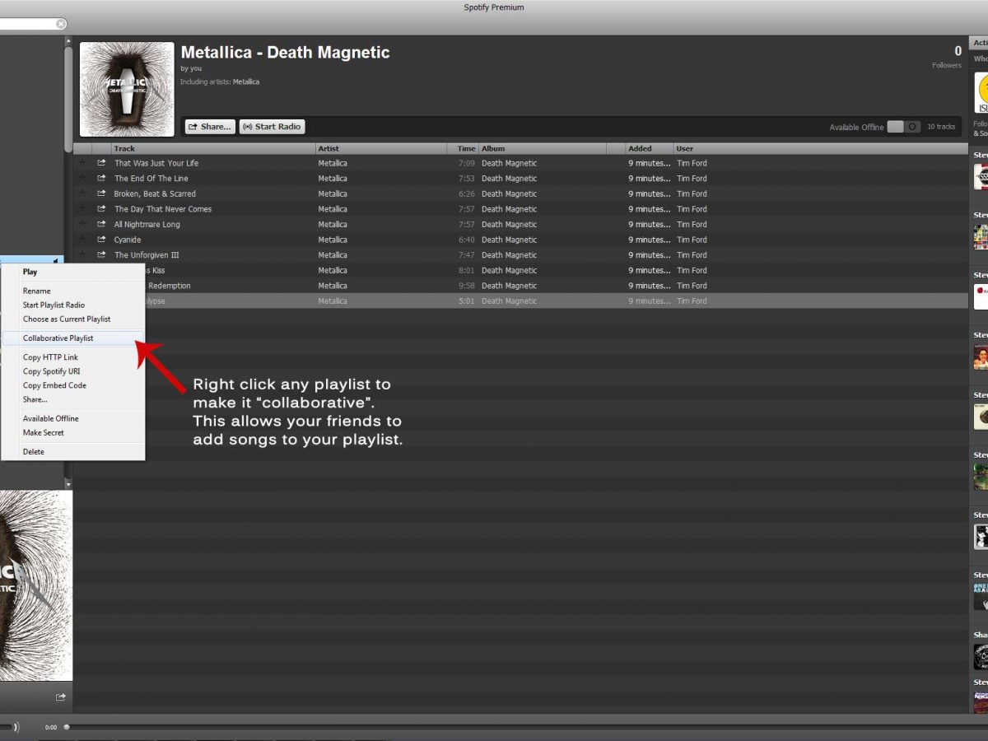Select Rename from the context menu

coord(36,291)
